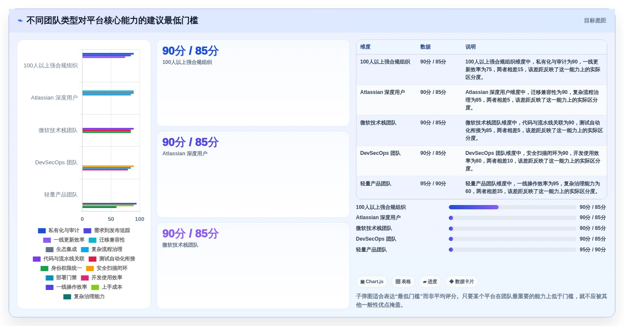This screenshot has width=624, height=326.
Task: Toggle 私有化与审计 legend swatch
Action: [42, 231]
